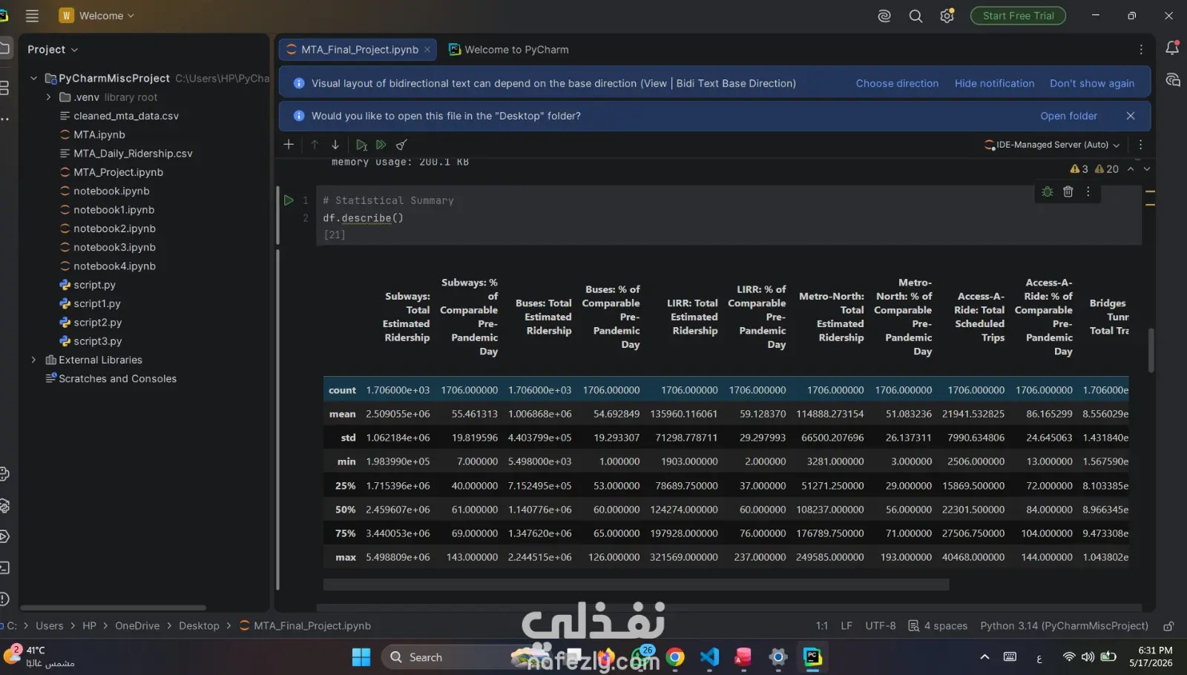Image resolution: width=1187 pixels, height=675 pixels.
Task: Move the cell down with arrow icon
Action: click(335, 145)
